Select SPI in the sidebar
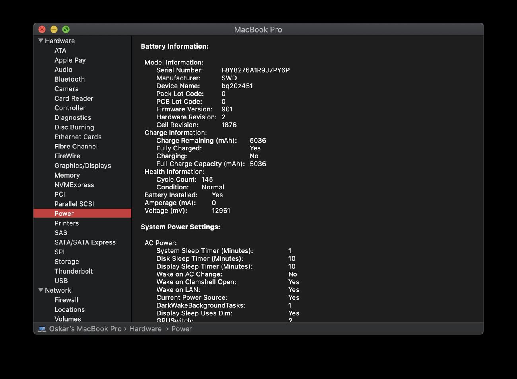Screen dimensions: 517x379 click(60, 252)
